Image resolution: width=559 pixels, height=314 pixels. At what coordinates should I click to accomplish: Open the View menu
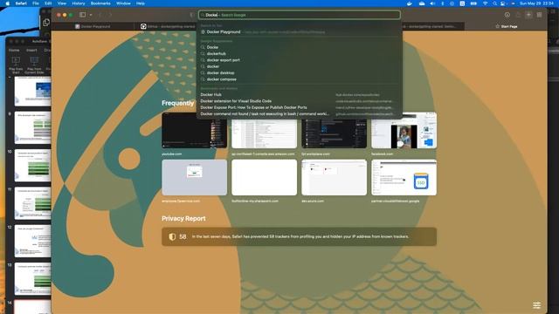point(62,3)
